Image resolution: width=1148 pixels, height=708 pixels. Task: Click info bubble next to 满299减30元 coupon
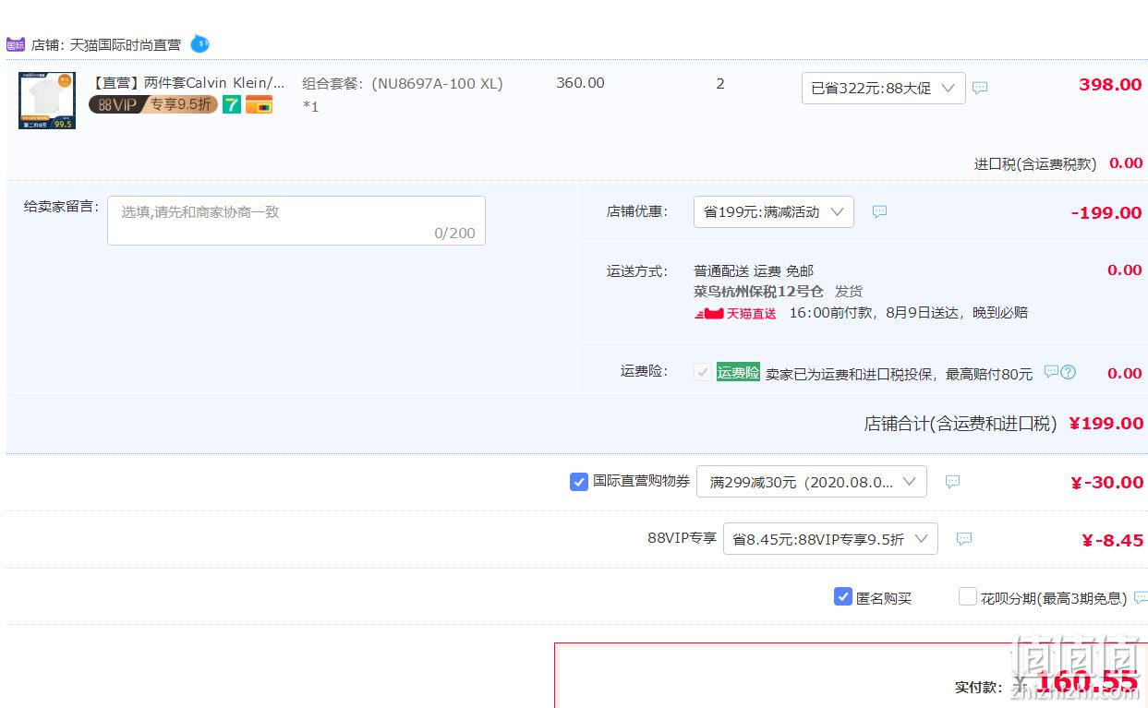tap(952, 481)
